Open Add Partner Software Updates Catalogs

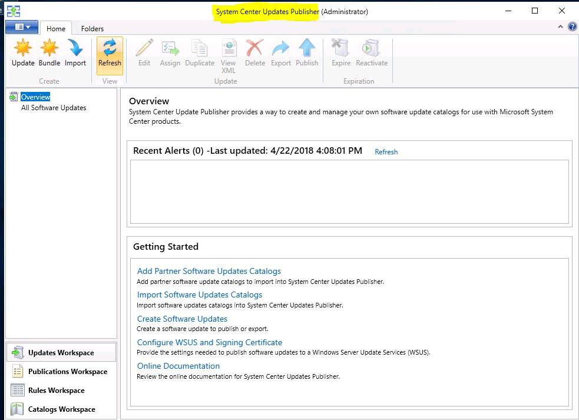[x=209, y=271]
